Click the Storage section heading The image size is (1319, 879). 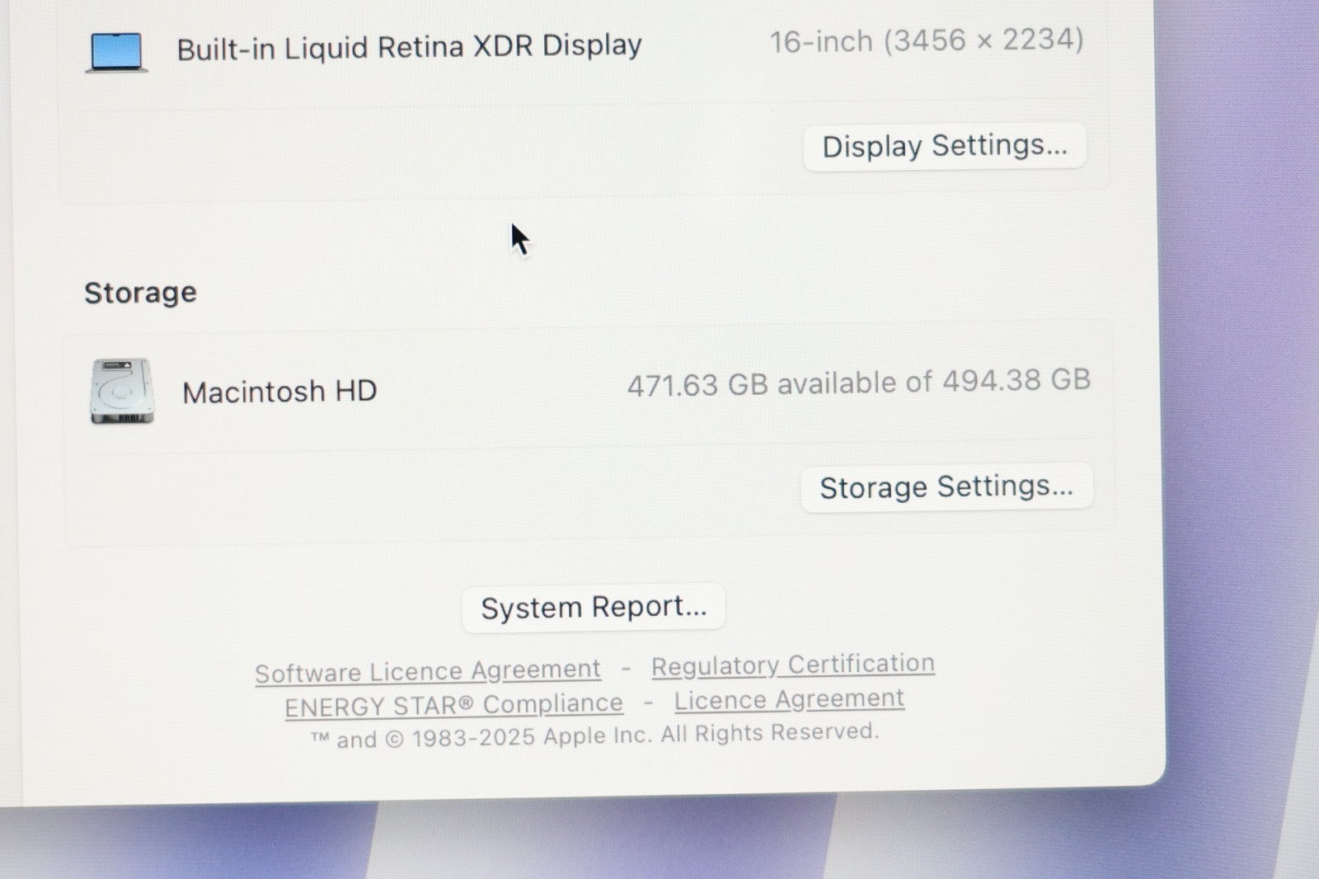coord(140,293)
